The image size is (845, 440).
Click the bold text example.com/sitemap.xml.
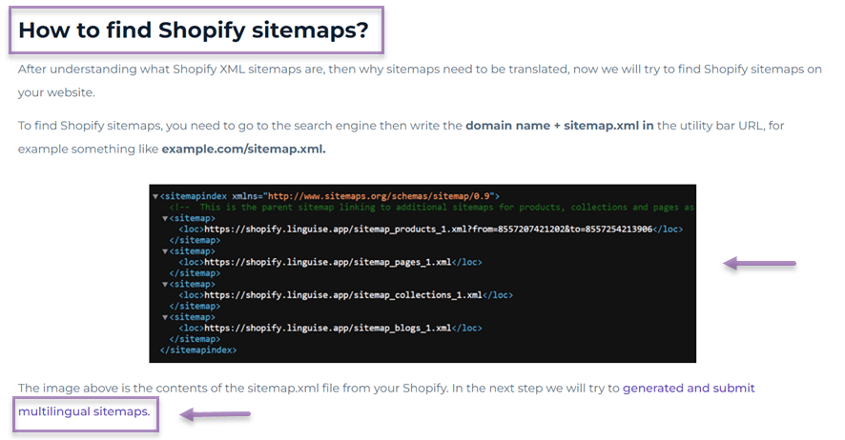243,149
